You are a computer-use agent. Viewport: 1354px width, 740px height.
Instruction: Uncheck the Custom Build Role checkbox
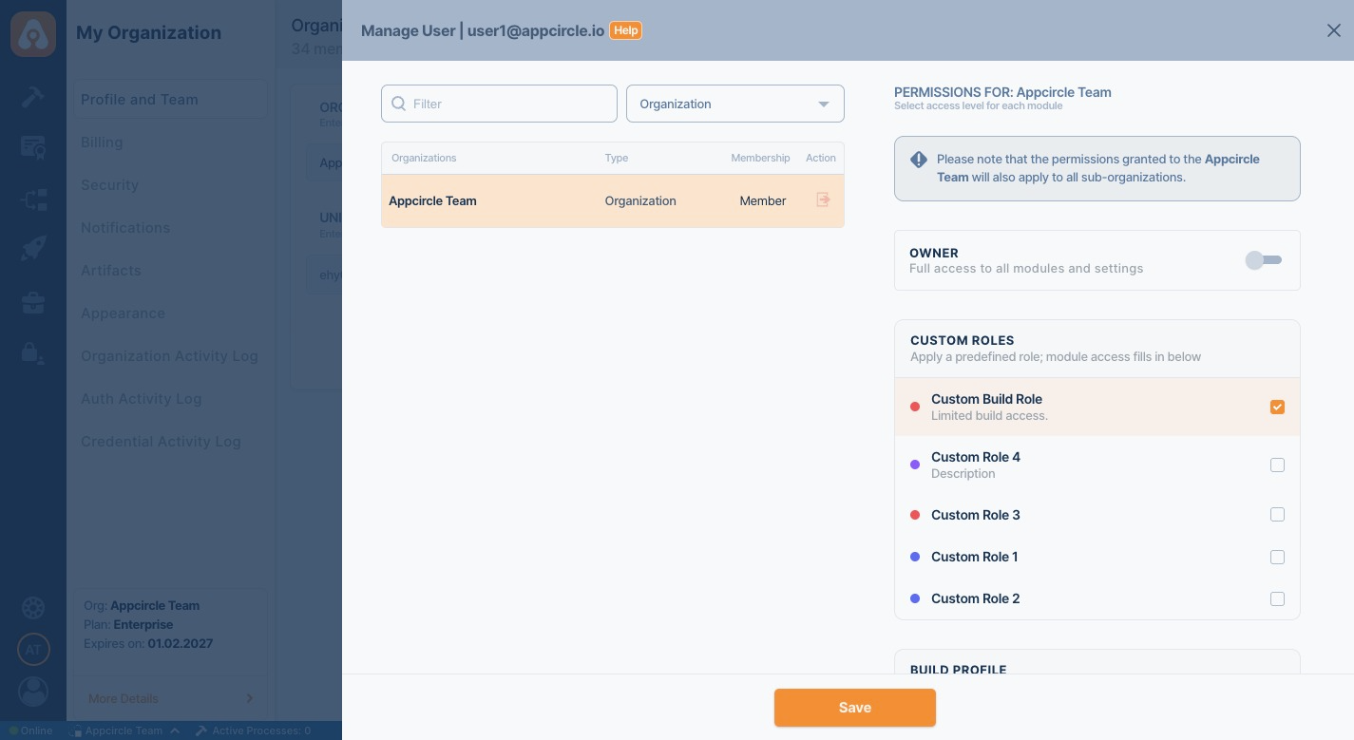point(1277,407)
